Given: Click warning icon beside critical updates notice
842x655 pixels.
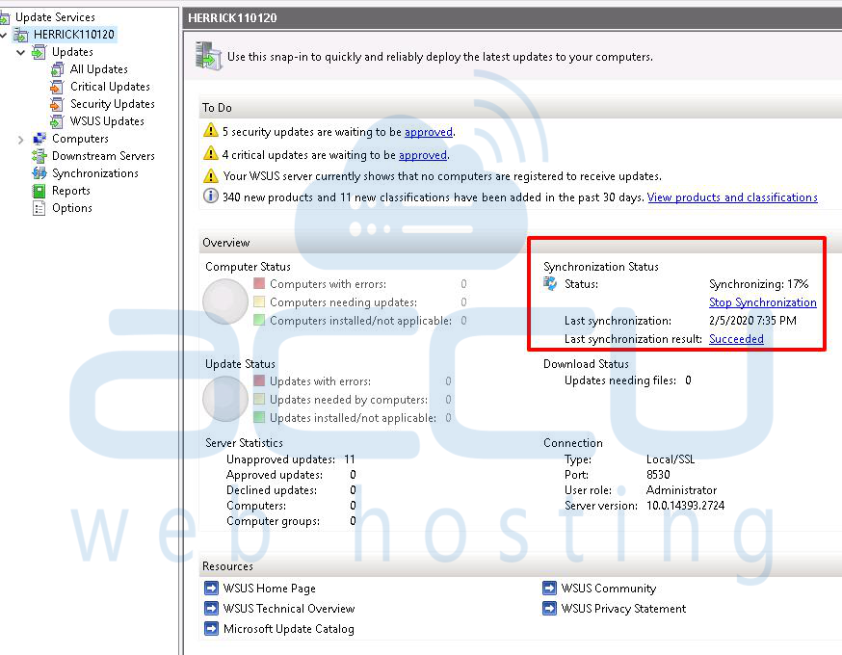Looking at the screenshot, I should tap(210, 153).
